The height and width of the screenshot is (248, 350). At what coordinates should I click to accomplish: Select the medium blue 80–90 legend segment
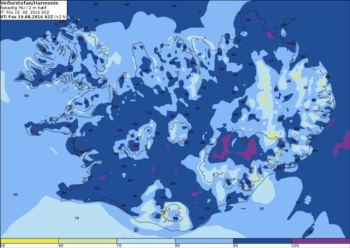[204, 241]
